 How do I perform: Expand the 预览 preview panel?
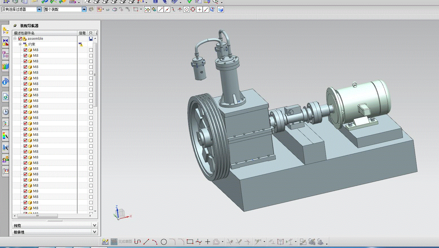(x=95, y=225)
